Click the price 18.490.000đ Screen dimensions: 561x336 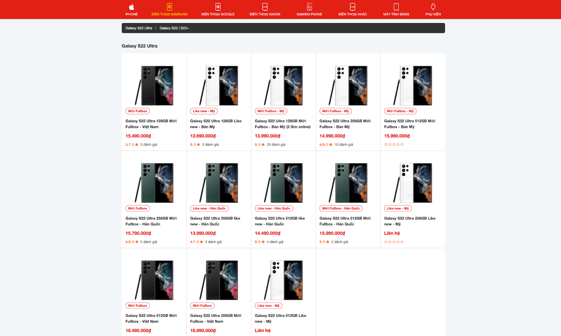point(138,331)
